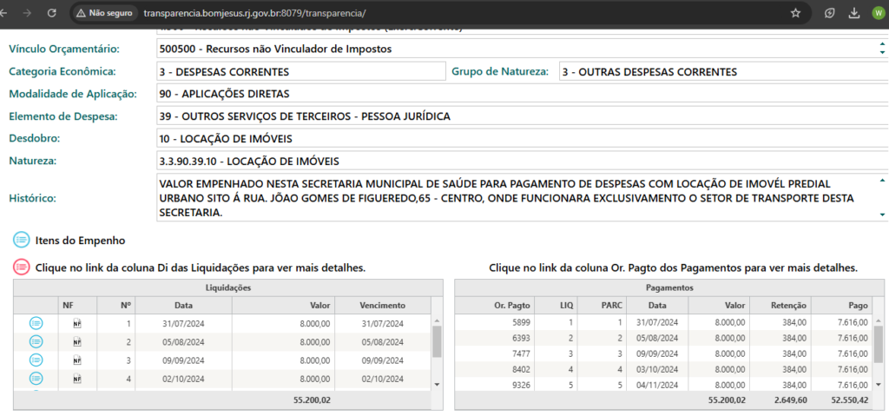Click the Não seguro security warning badge

[x=105, y=12]
